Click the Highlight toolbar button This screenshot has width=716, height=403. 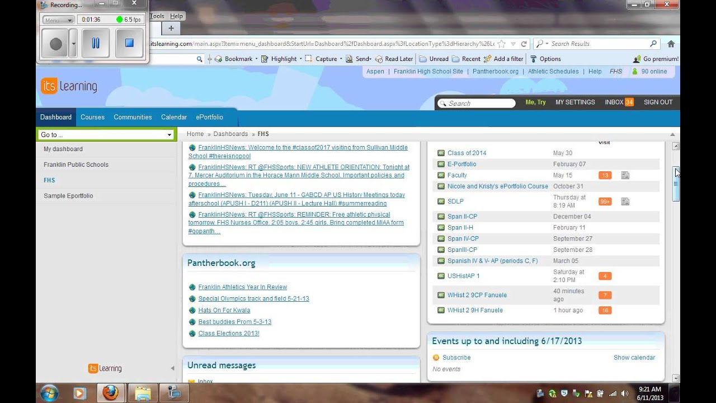tap(281, 59)
